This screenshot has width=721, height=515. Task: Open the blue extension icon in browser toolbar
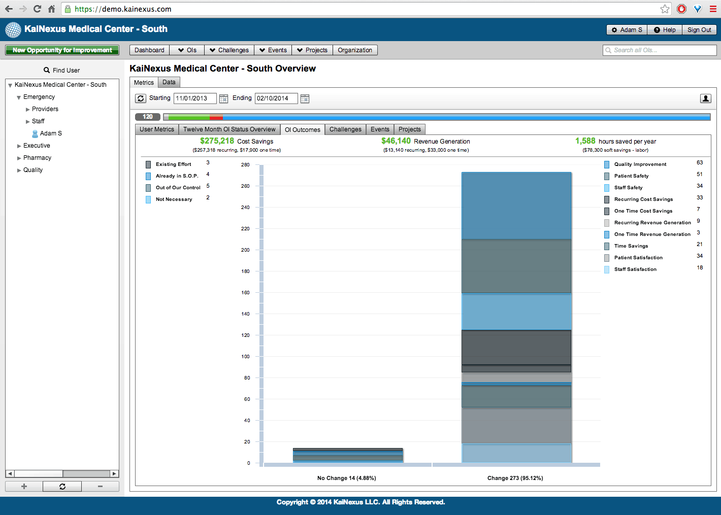pos(698,9)
